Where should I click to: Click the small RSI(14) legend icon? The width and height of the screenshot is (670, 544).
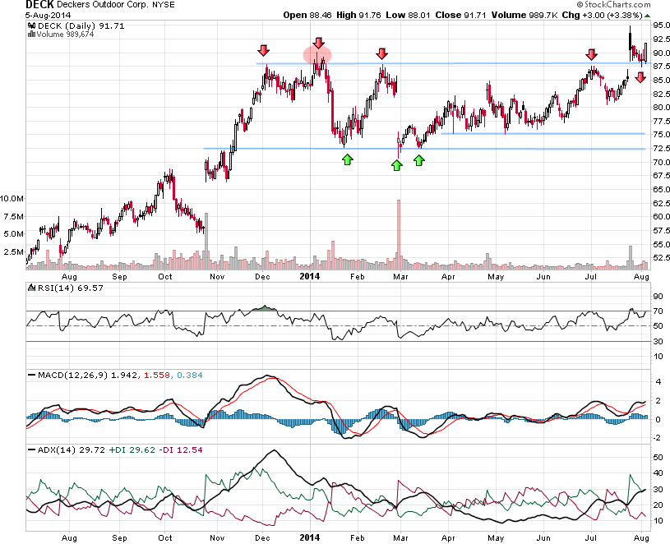tap(31, 288)
